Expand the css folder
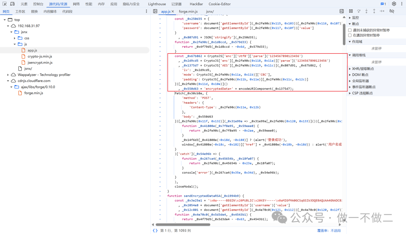Screen dimensions: 406x234 coord(15,38)
